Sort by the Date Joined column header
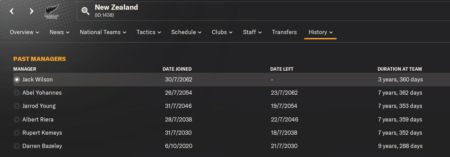 tap(177, 69)
